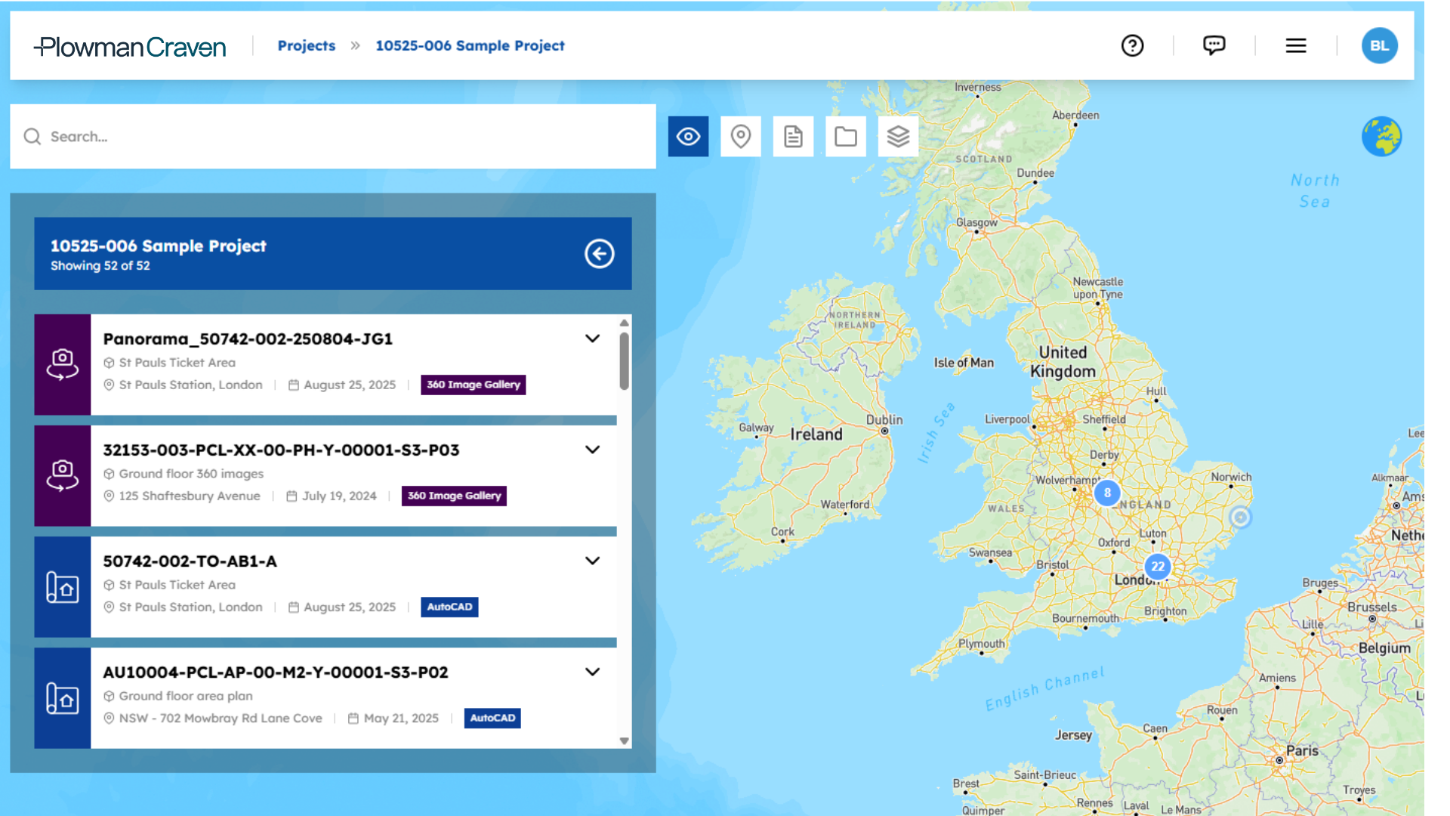Expand the 50742-002-TO-AB1-A item
Image resolution: width=1450 pixels, height=816 pixels.
tap(593, 561)
